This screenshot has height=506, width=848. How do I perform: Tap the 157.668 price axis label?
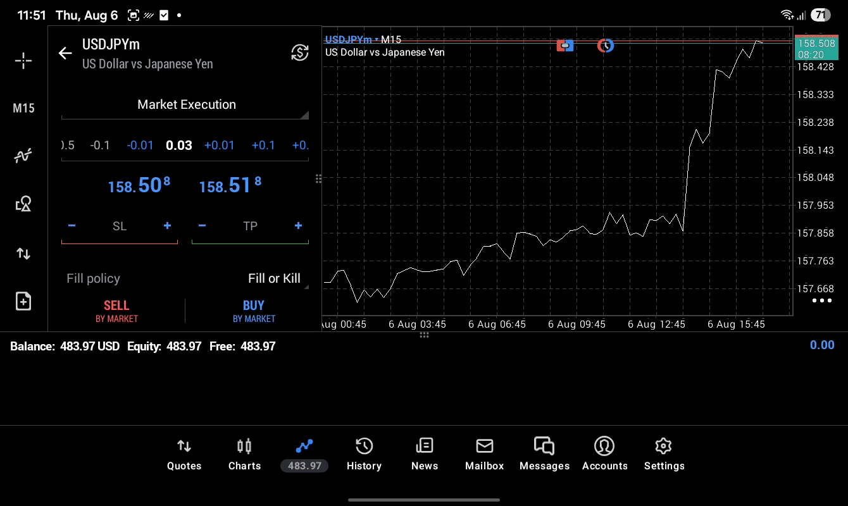pyautogui.click(x=815, y=288)
